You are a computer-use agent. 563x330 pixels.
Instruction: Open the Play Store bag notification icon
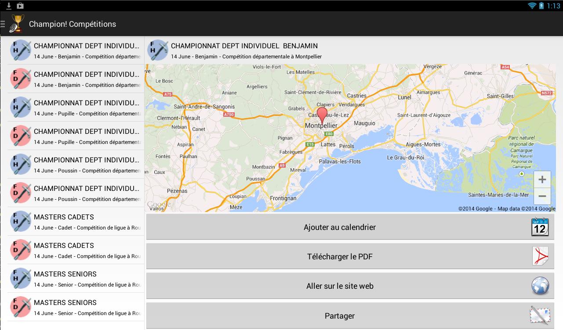click(20, 6)
